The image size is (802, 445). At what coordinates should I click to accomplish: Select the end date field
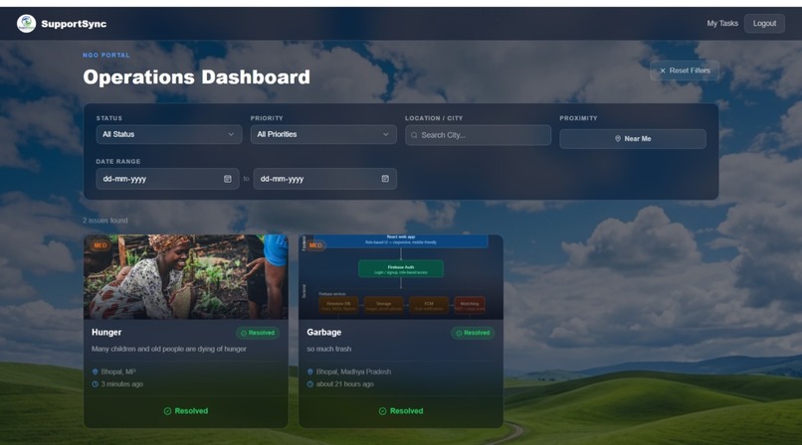324,179
